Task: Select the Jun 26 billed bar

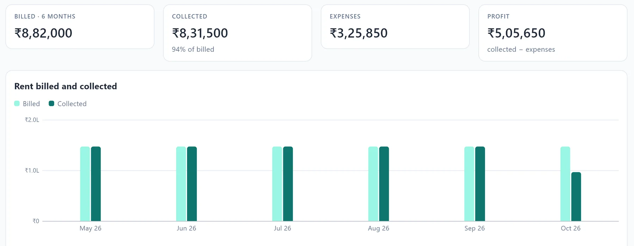Action: click(181, 184)
